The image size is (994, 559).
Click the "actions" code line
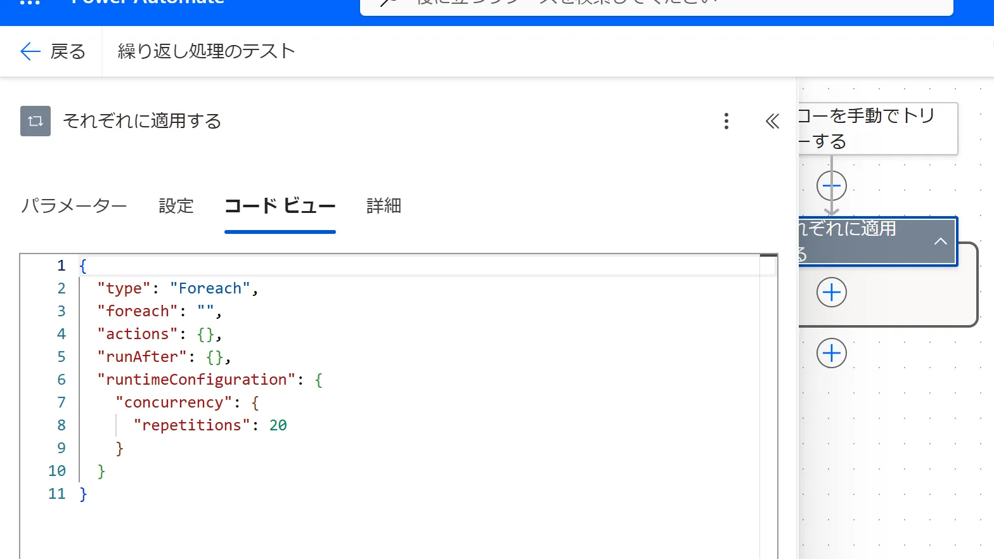159,334
